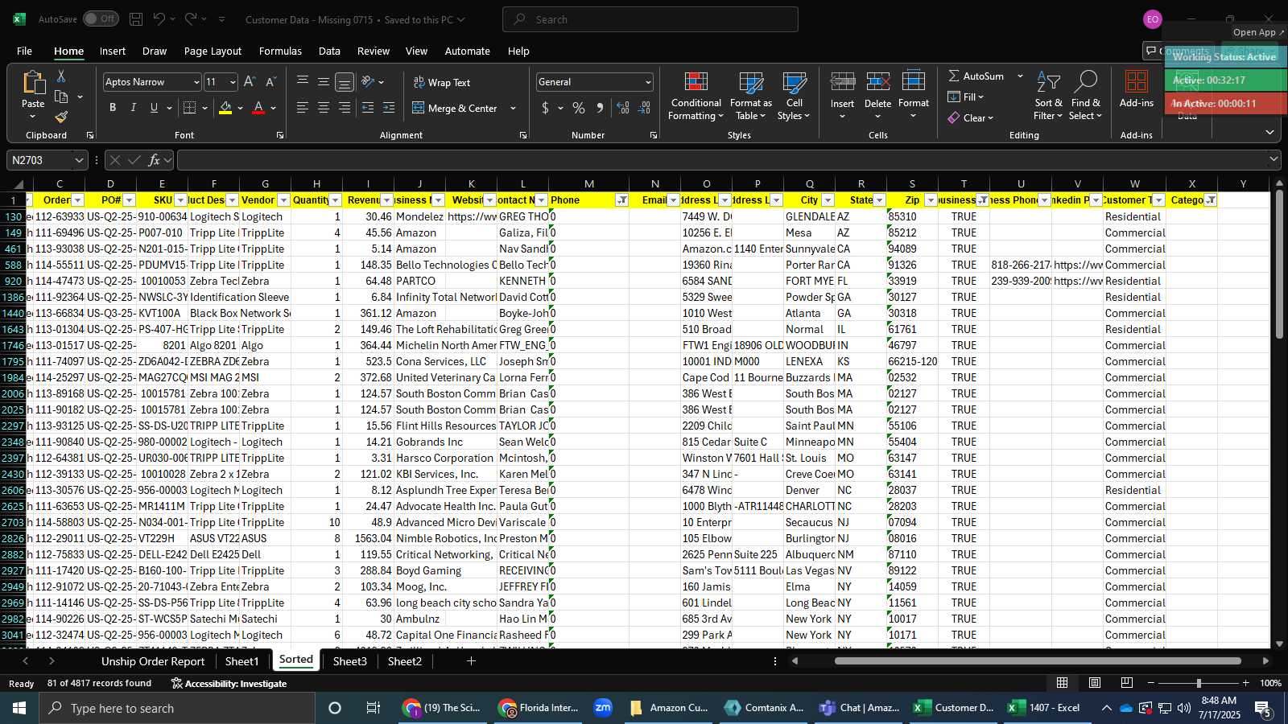
Task: Click the Insert Function fx icon
Action: point(154,160)
